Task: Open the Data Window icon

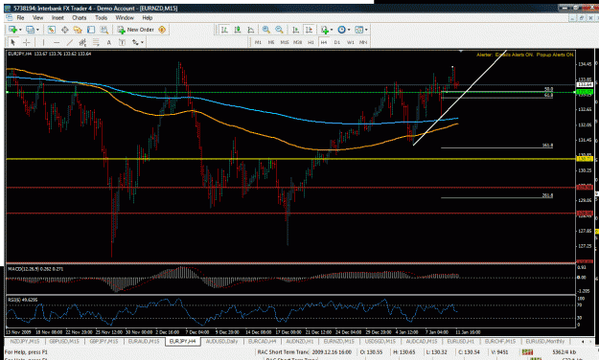Action: 65,30
